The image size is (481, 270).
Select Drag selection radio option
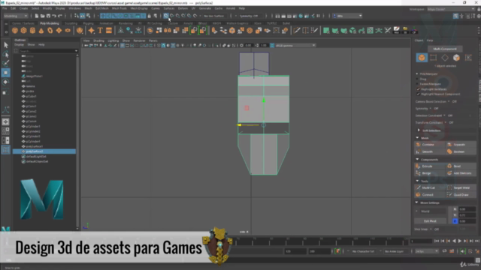click(417, 79)
